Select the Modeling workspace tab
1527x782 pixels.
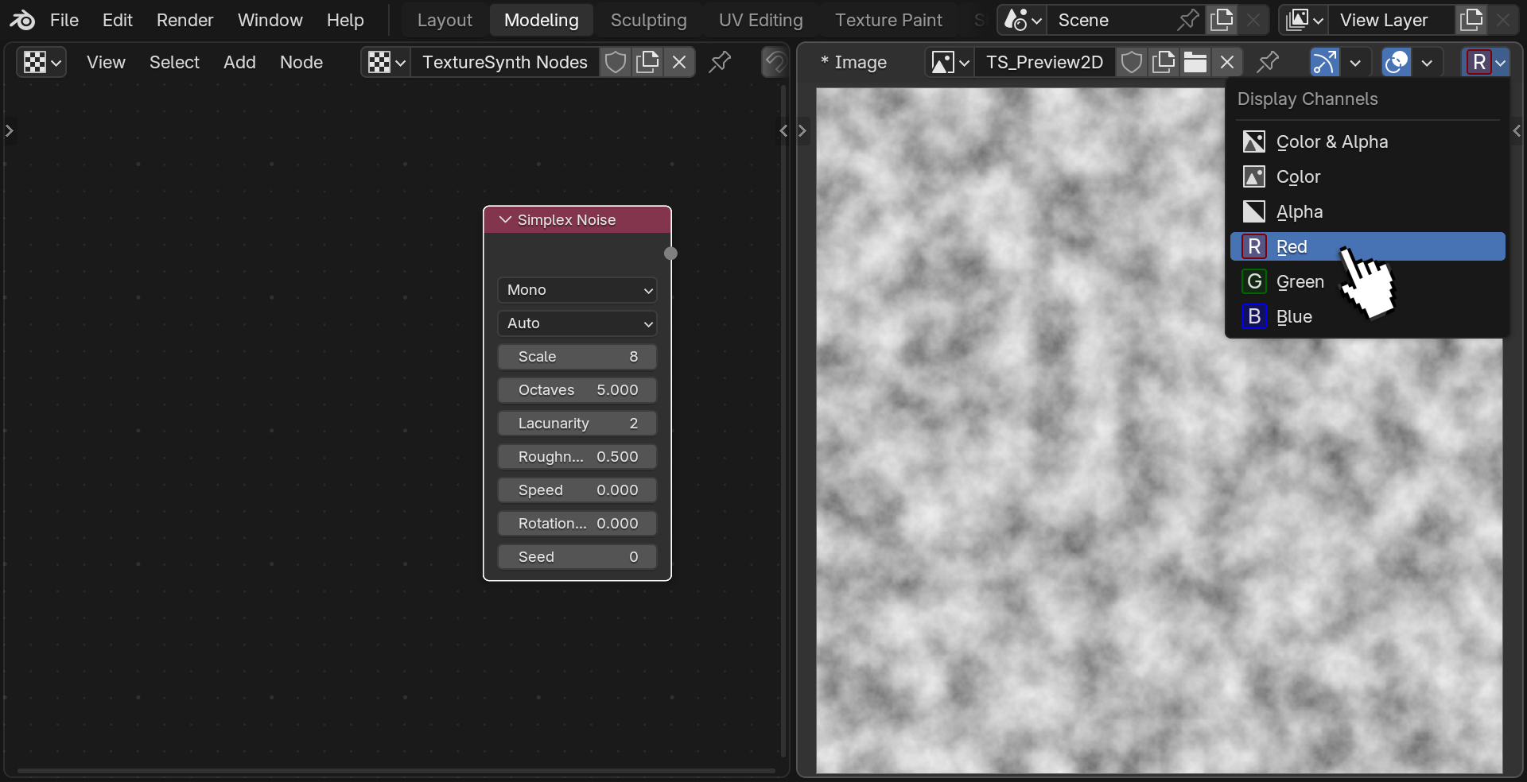click(541, 20)
